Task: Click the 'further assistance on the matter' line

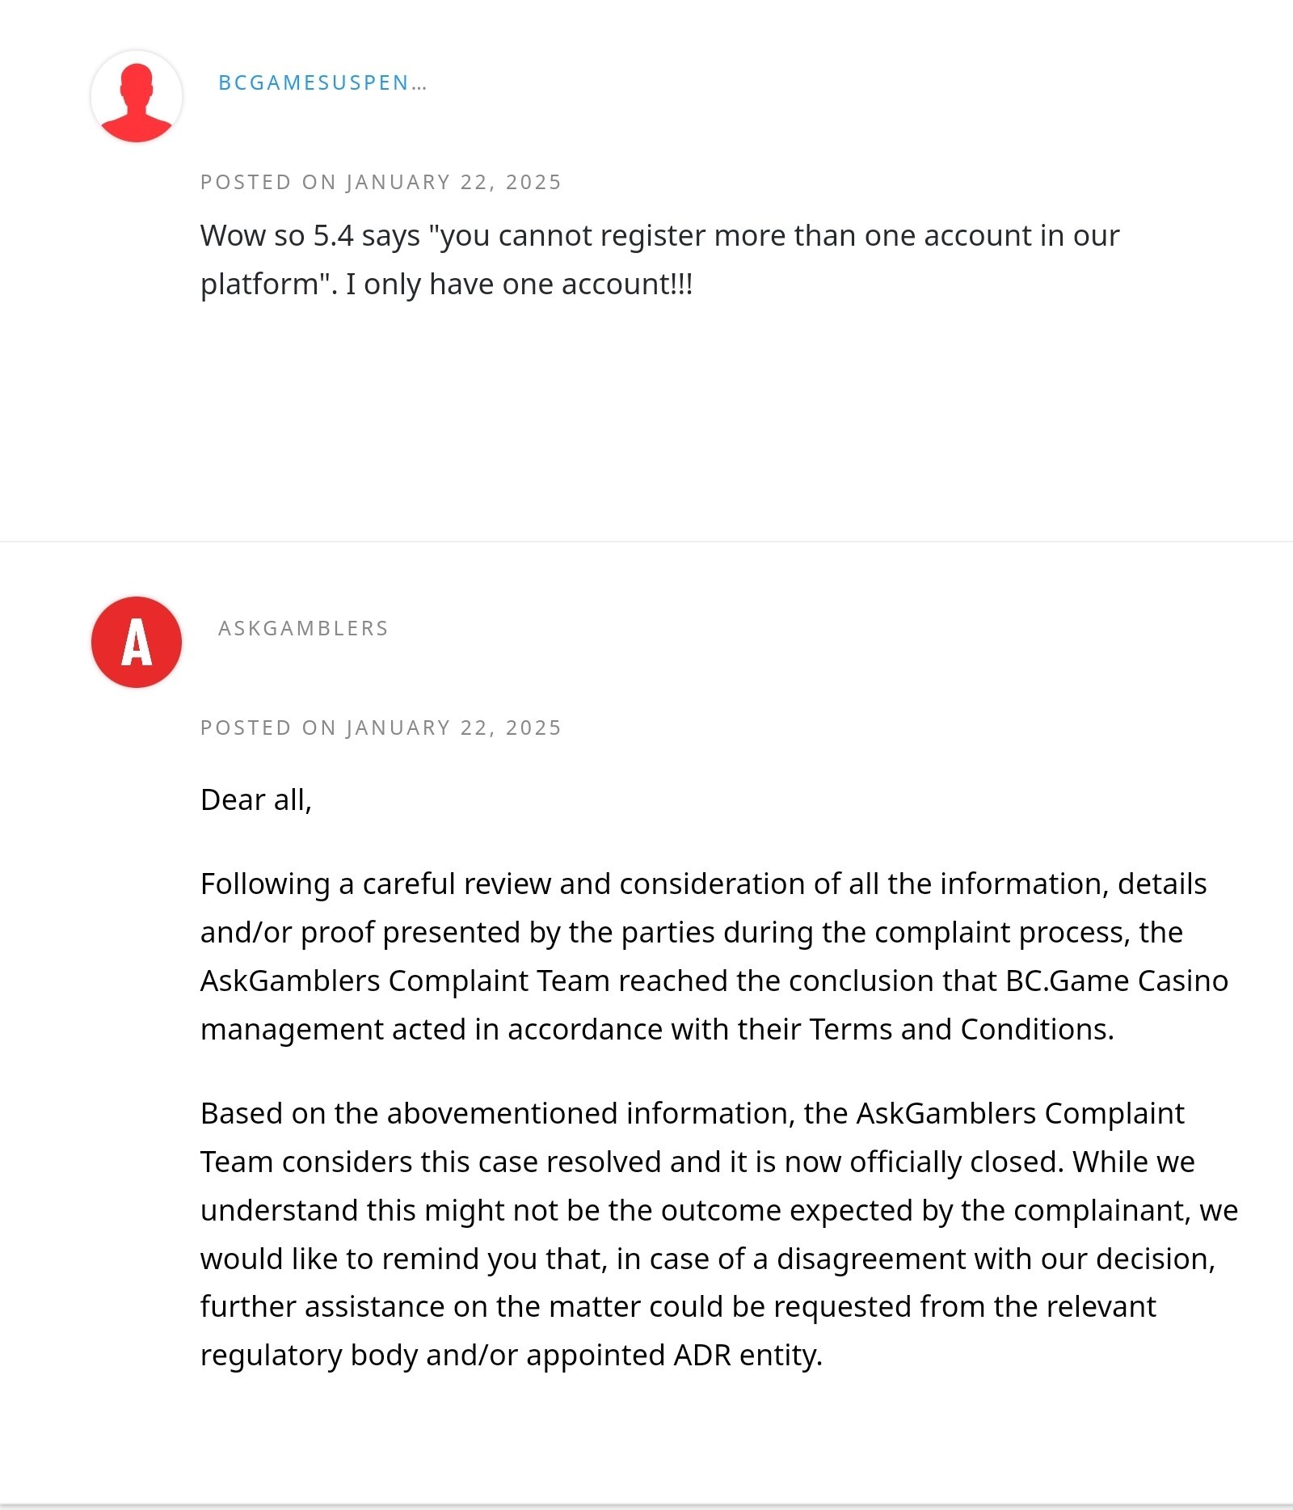Action: (678, 1306)
